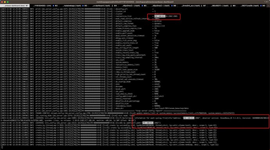Click the data_dir path value
Viewport: 270px width, 150px height.
tap(171, 109)
